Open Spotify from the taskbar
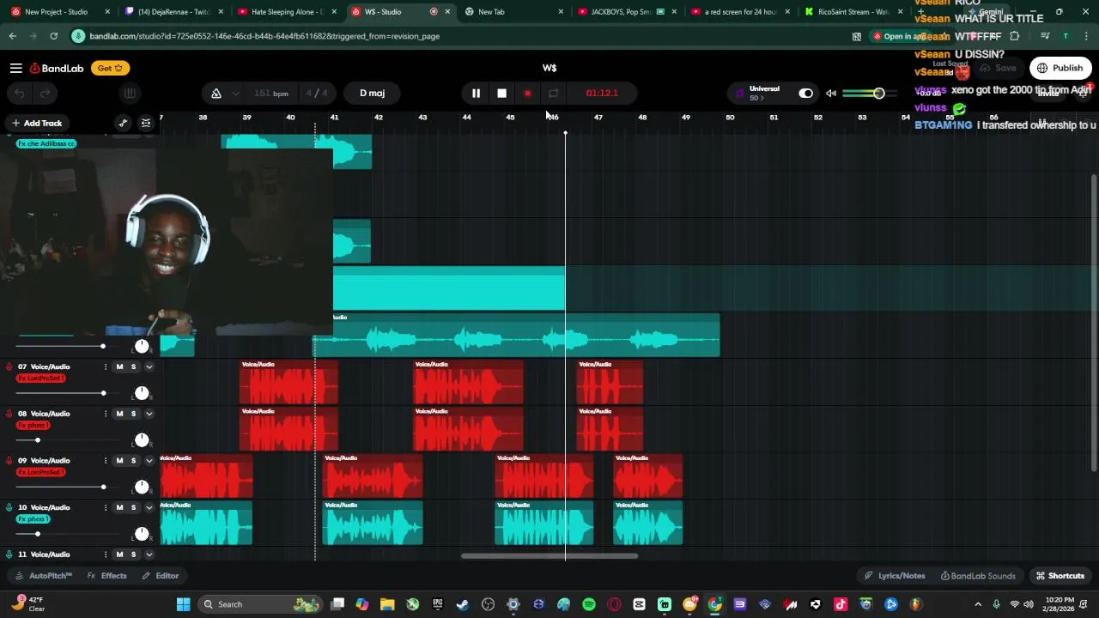Viewport: 1099px width, 618px height. click(589, 604)
